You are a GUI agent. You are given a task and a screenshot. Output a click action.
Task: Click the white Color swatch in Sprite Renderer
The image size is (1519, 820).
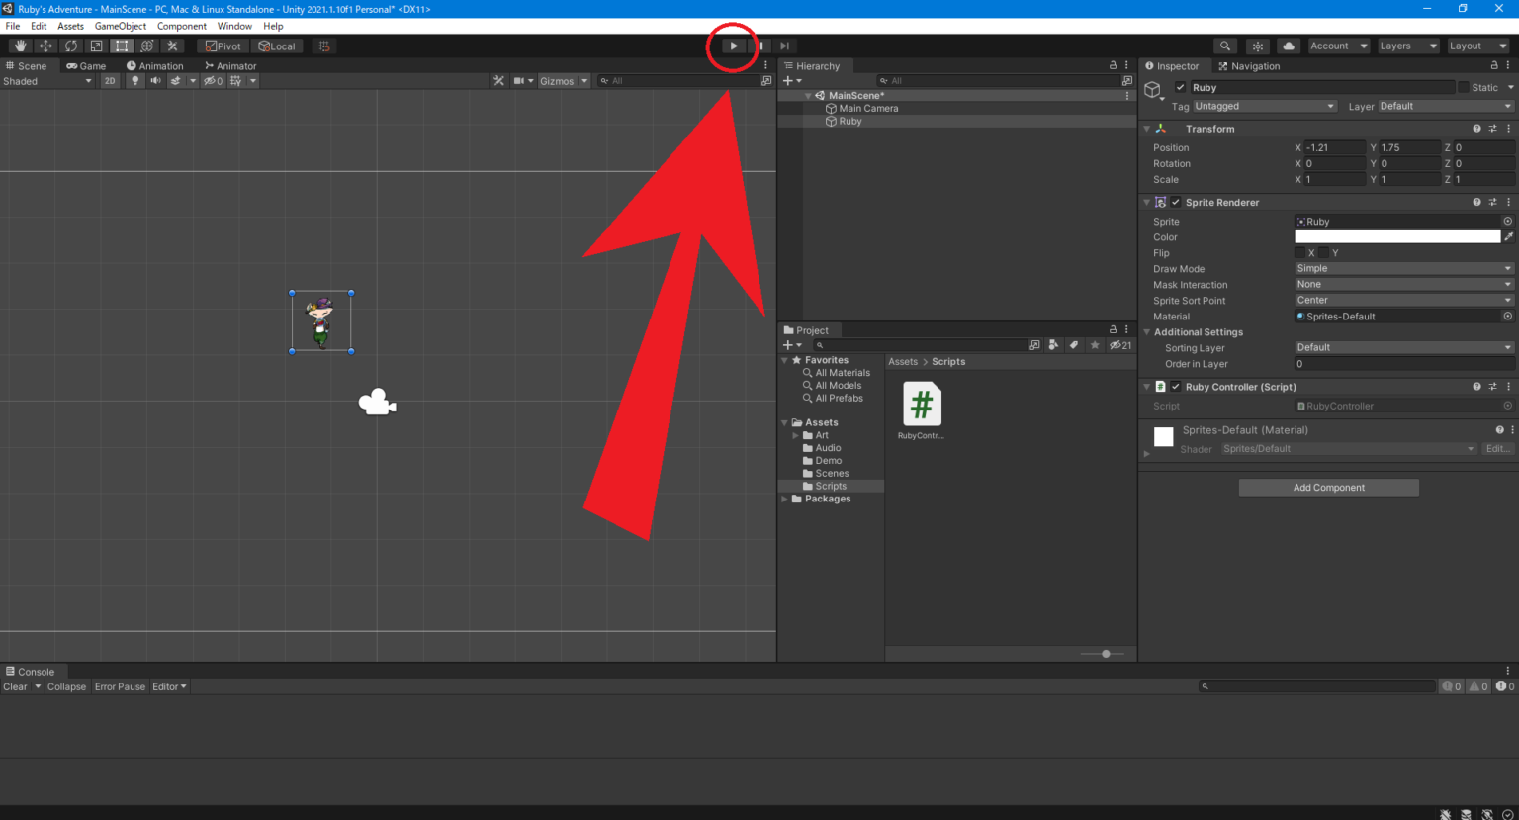pyautogui.click(x=1396, y=237)
